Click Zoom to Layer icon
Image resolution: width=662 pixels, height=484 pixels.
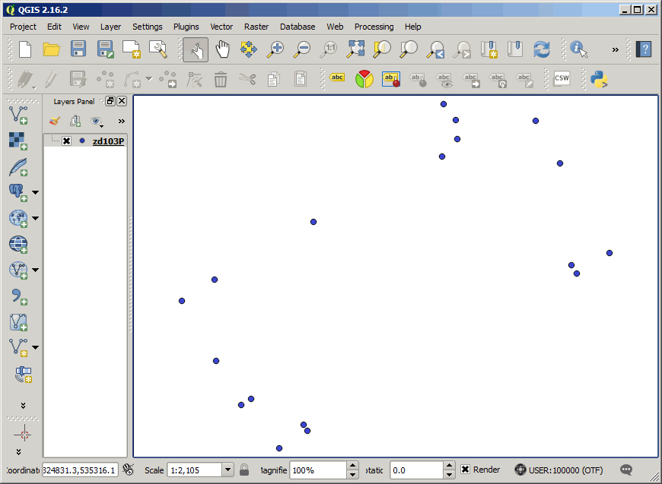[409, 49]
